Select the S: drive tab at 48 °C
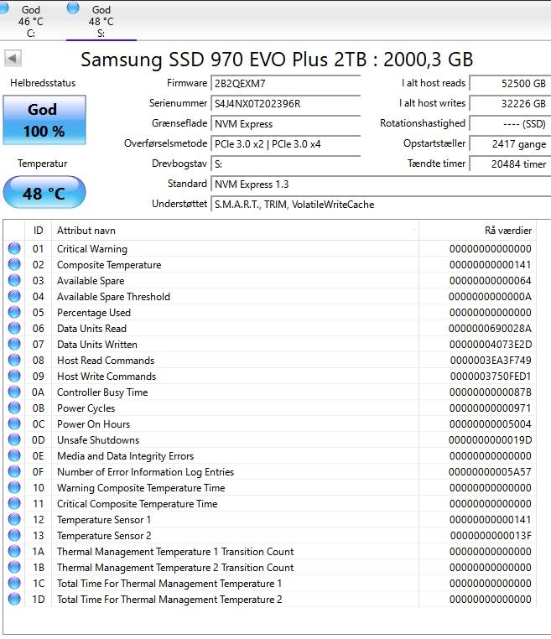 [101, 21]
